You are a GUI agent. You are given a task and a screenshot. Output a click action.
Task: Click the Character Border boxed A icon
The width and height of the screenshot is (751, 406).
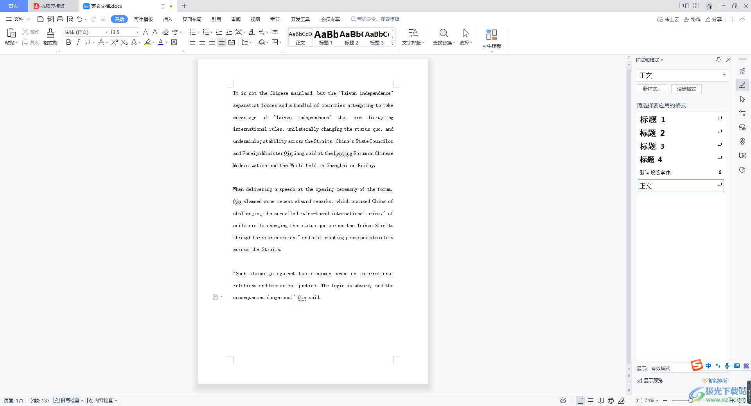(x=174, y=42)
